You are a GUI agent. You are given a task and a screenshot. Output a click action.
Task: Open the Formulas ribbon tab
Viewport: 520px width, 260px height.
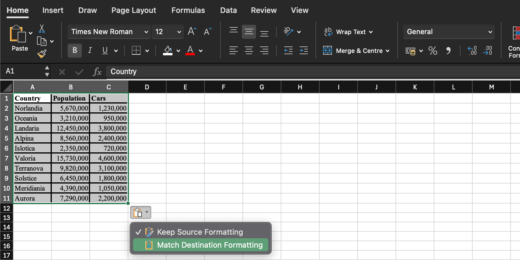pos(188,10)
